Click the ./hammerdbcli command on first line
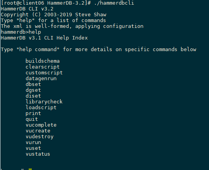 114,3
